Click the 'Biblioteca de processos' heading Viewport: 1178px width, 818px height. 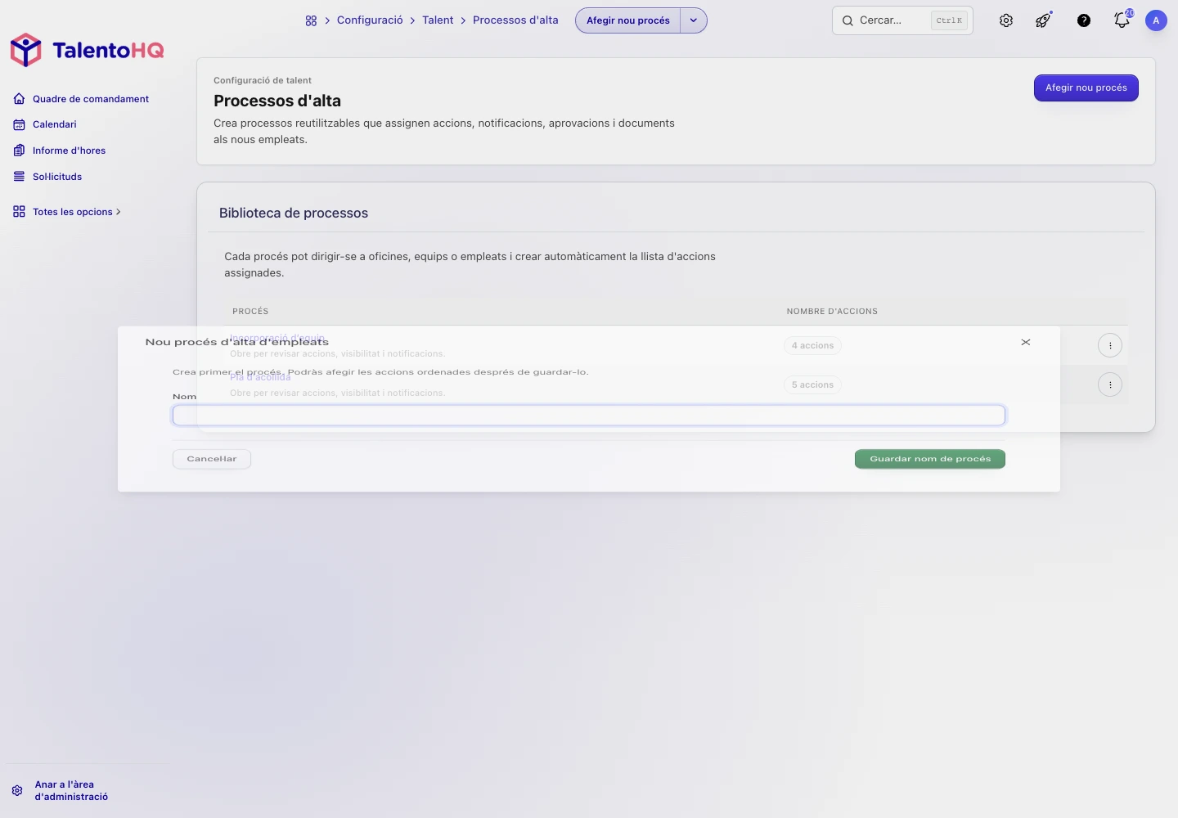[x=294, y=213]
